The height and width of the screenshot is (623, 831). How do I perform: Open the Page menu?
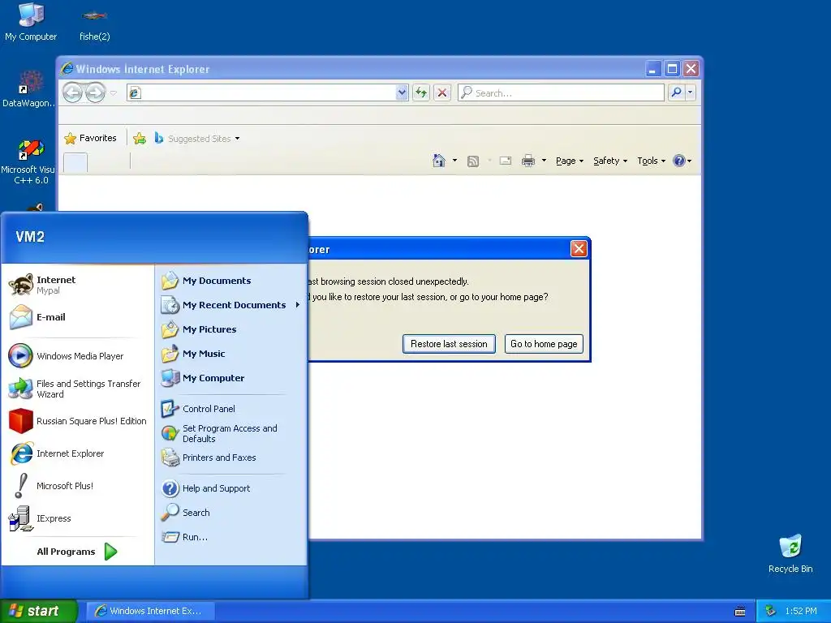(570, 161)
